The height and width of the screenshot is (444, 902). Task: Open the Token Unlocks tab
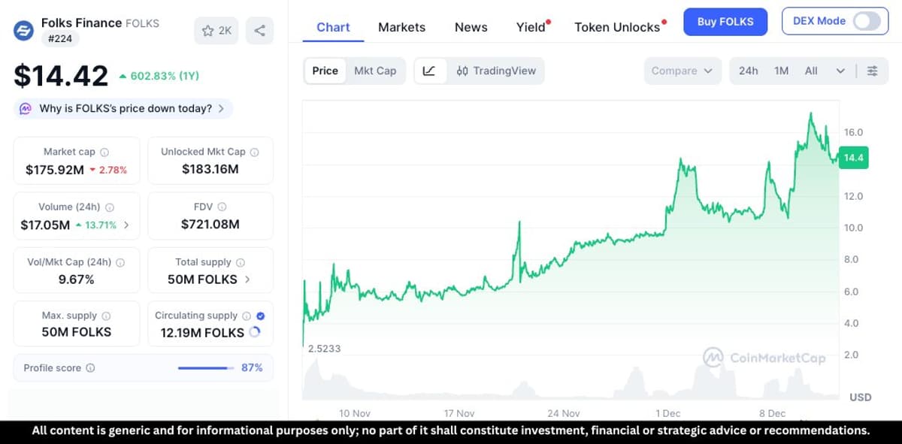pyautogui.click(x=615, y=27)
